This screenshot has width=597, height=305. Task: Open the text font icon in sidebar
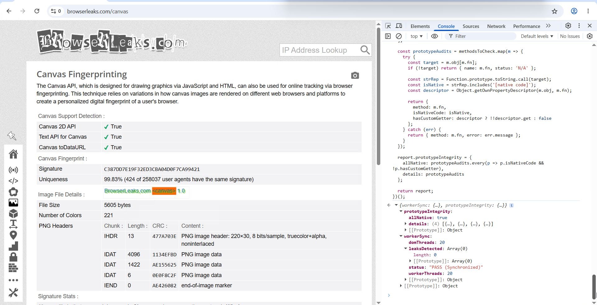[13, 224]
